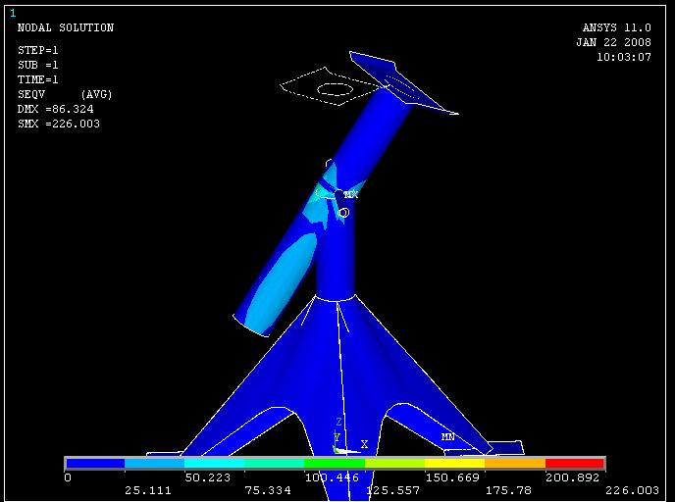
Task: Click legend maximum value 226.003
Action: (x=632, y=490)
